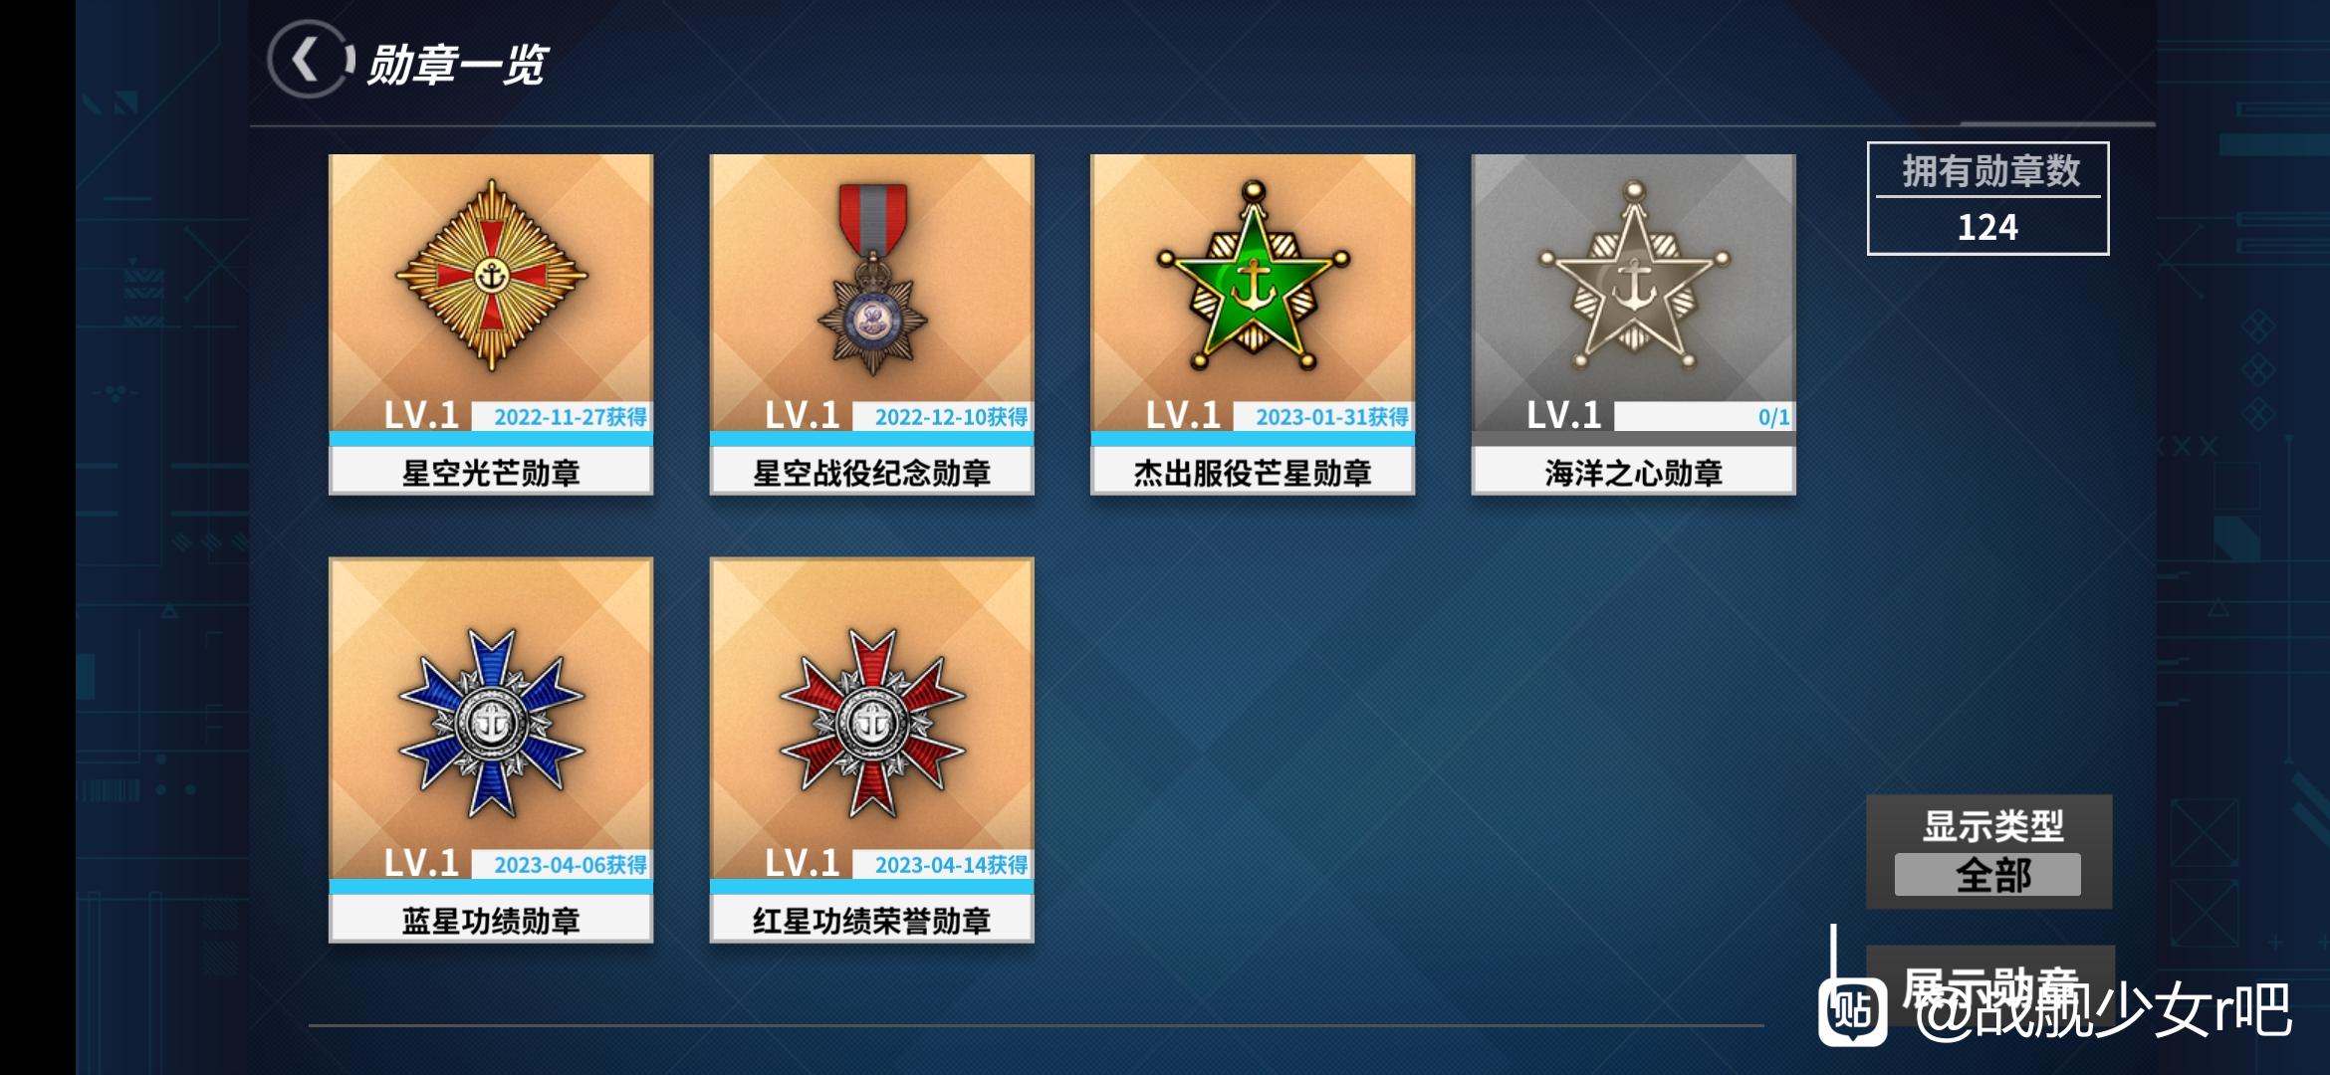Select the red cross 红星功绩荣誉勋章 medal icon
The width and height of the screenshot is (2330, 1075).
click(x=872, y=724)
